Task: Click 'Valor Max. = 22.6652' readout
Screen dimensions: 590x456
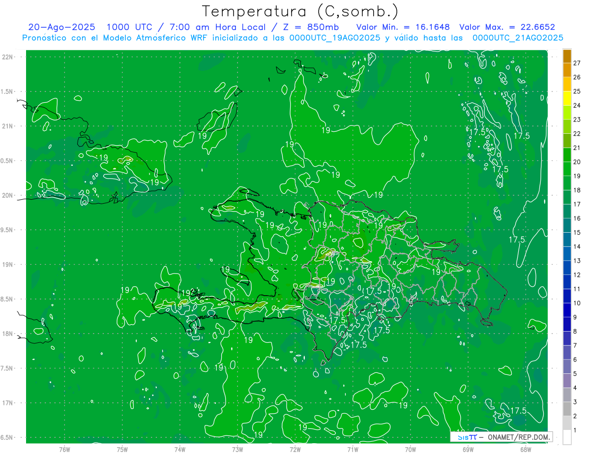Action: tap(507, 27)
